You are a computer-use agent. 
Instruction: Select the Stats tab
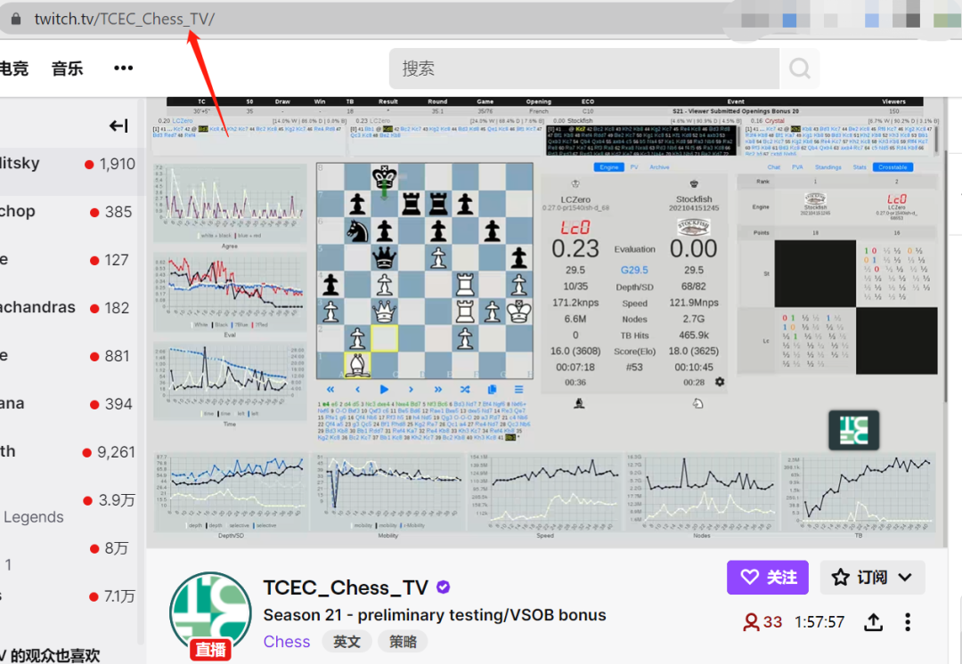tap(860, 166)
